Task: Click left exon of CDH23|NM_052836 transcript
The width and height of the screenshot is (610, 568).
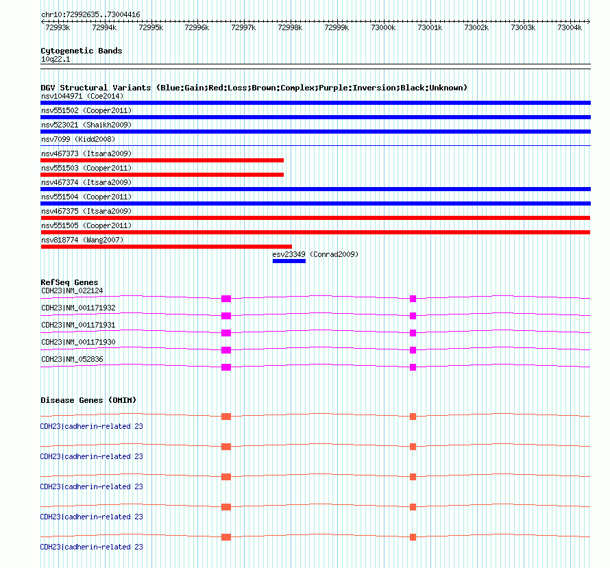Action: (226, 367)
